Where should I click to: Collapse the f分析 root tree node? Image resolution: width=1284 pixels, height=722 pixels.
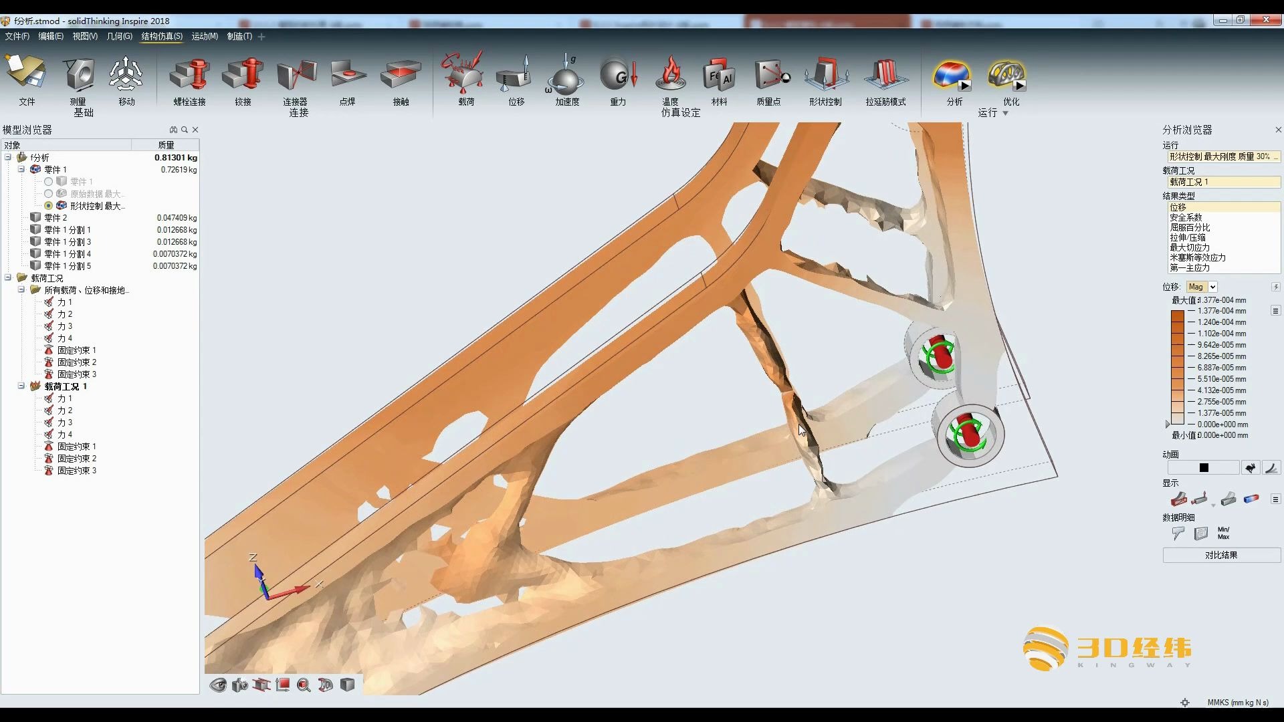(x=8, y=157)
